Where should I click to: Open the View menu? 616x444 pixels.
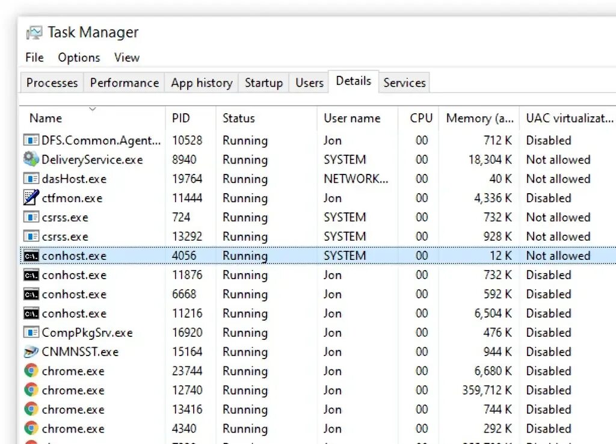click(127, 57)
